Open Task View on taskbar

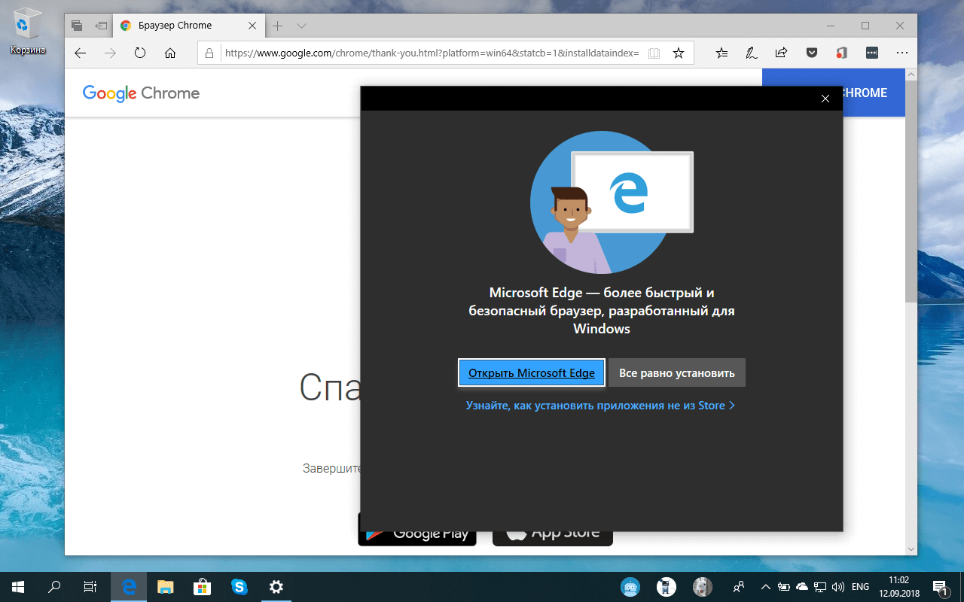pyautogui.click(x=90, y=587)
